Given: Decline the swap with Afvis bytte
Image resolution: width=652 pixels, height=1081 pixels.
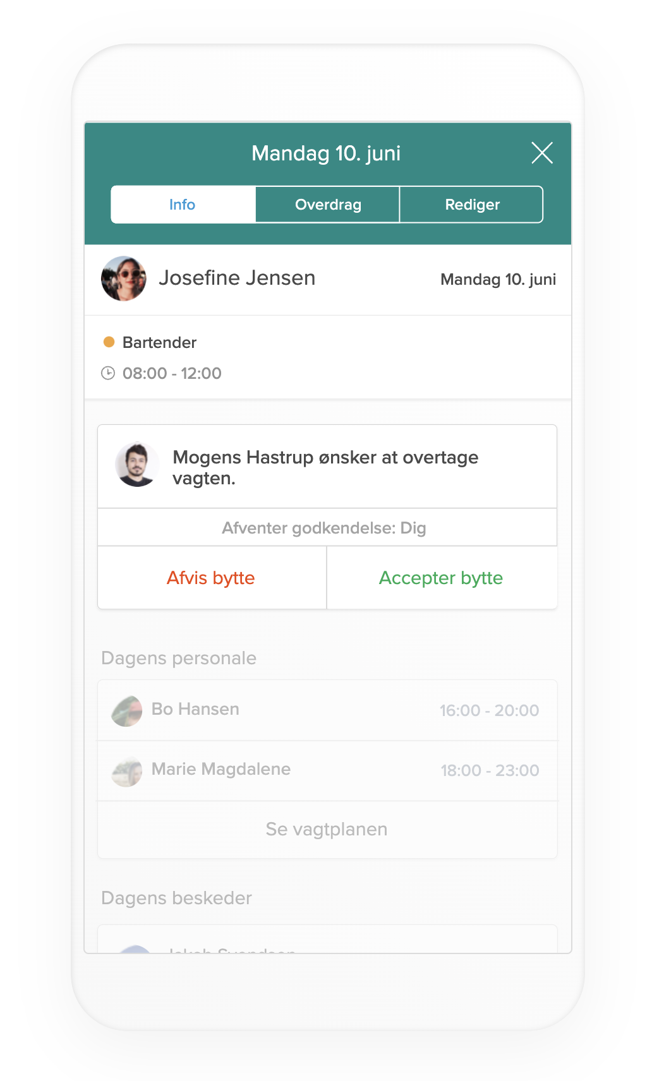Looking at the screenshot, I should click(x=212, y=578).
